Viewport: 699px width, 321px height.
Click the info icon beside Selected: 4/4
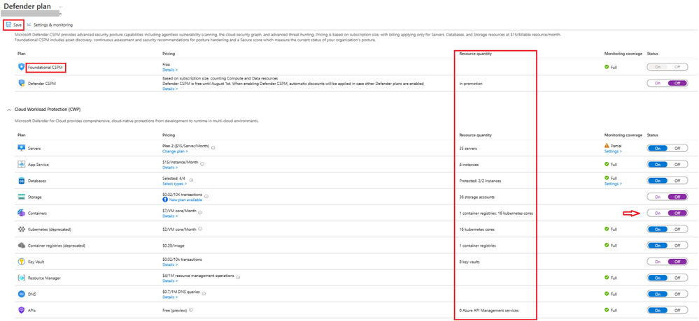click(191, 179)
